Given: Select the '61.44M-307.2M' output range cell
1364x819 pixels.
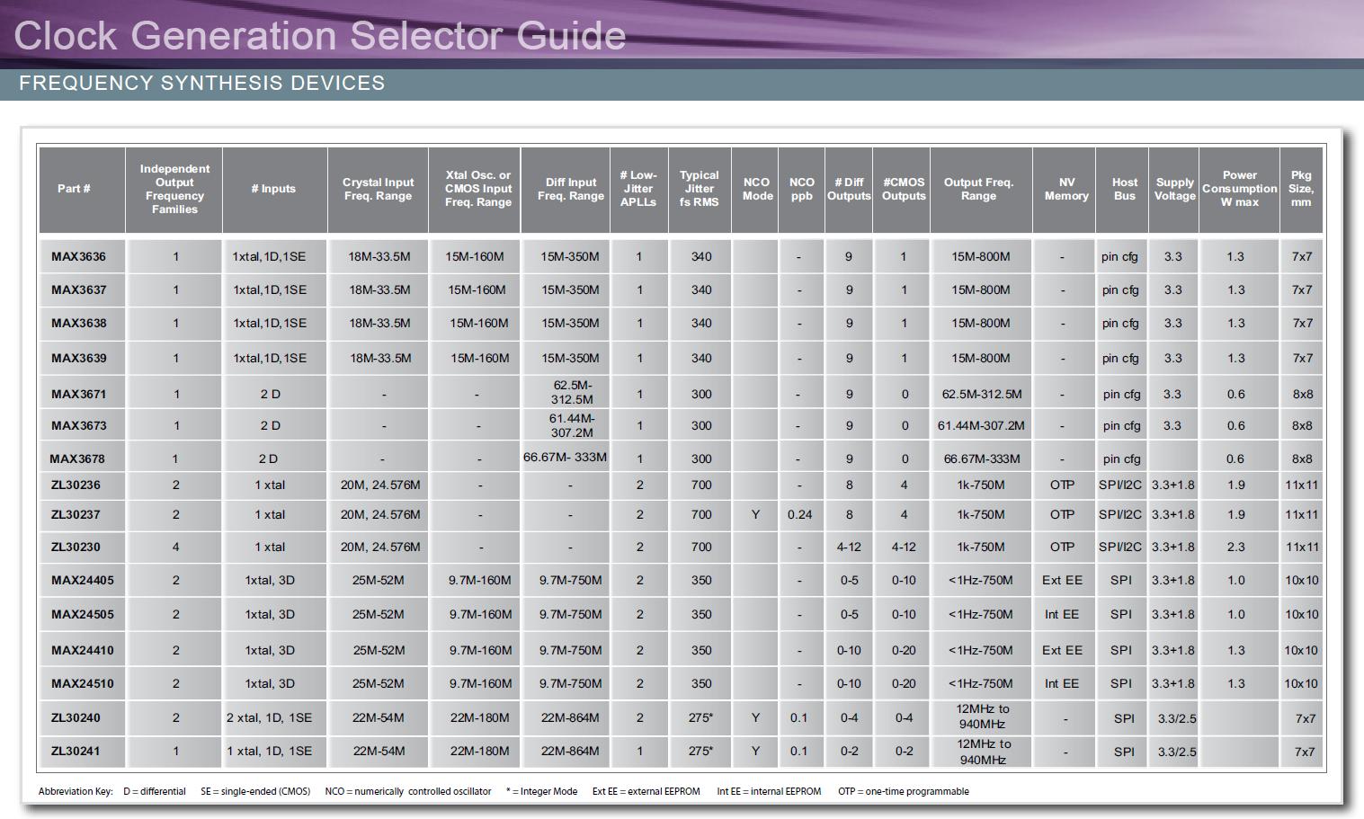Looking at the screenshot, I should [x=981, y=425].
